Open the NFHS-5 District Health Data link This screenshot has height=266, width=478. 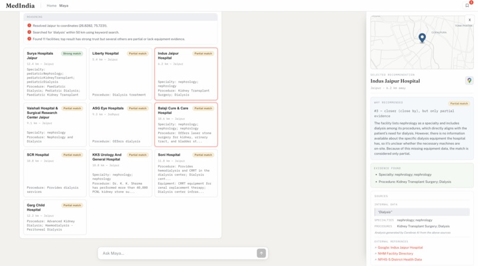coord(399,259)
